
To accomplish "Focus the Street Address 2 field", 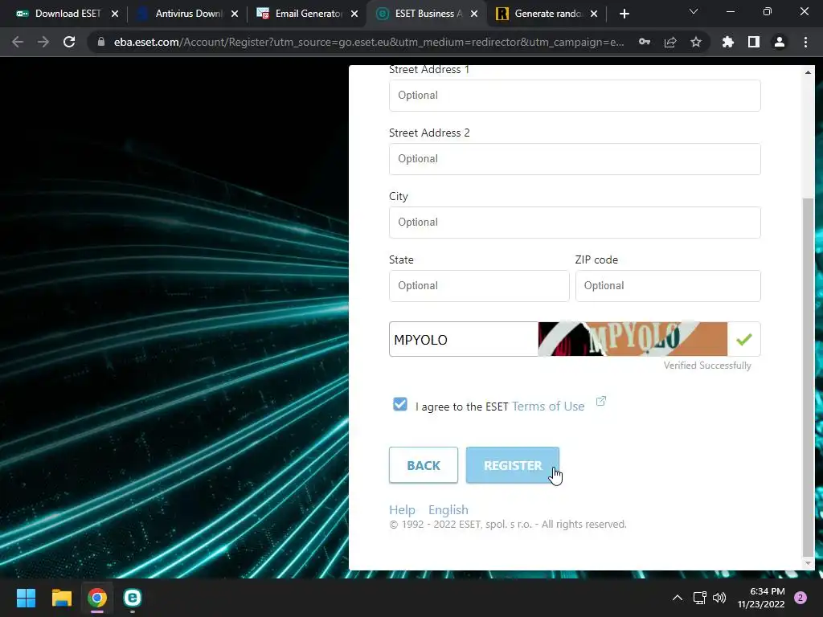I will coord(575,159).
